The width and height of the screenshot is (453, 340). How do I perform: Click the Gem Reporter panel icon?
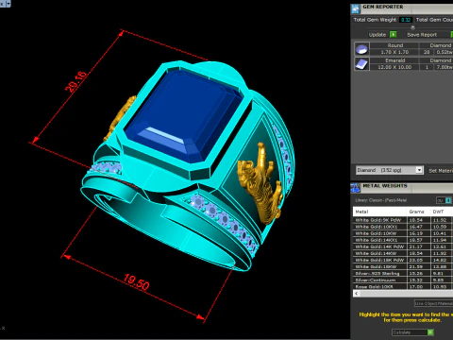356,8
